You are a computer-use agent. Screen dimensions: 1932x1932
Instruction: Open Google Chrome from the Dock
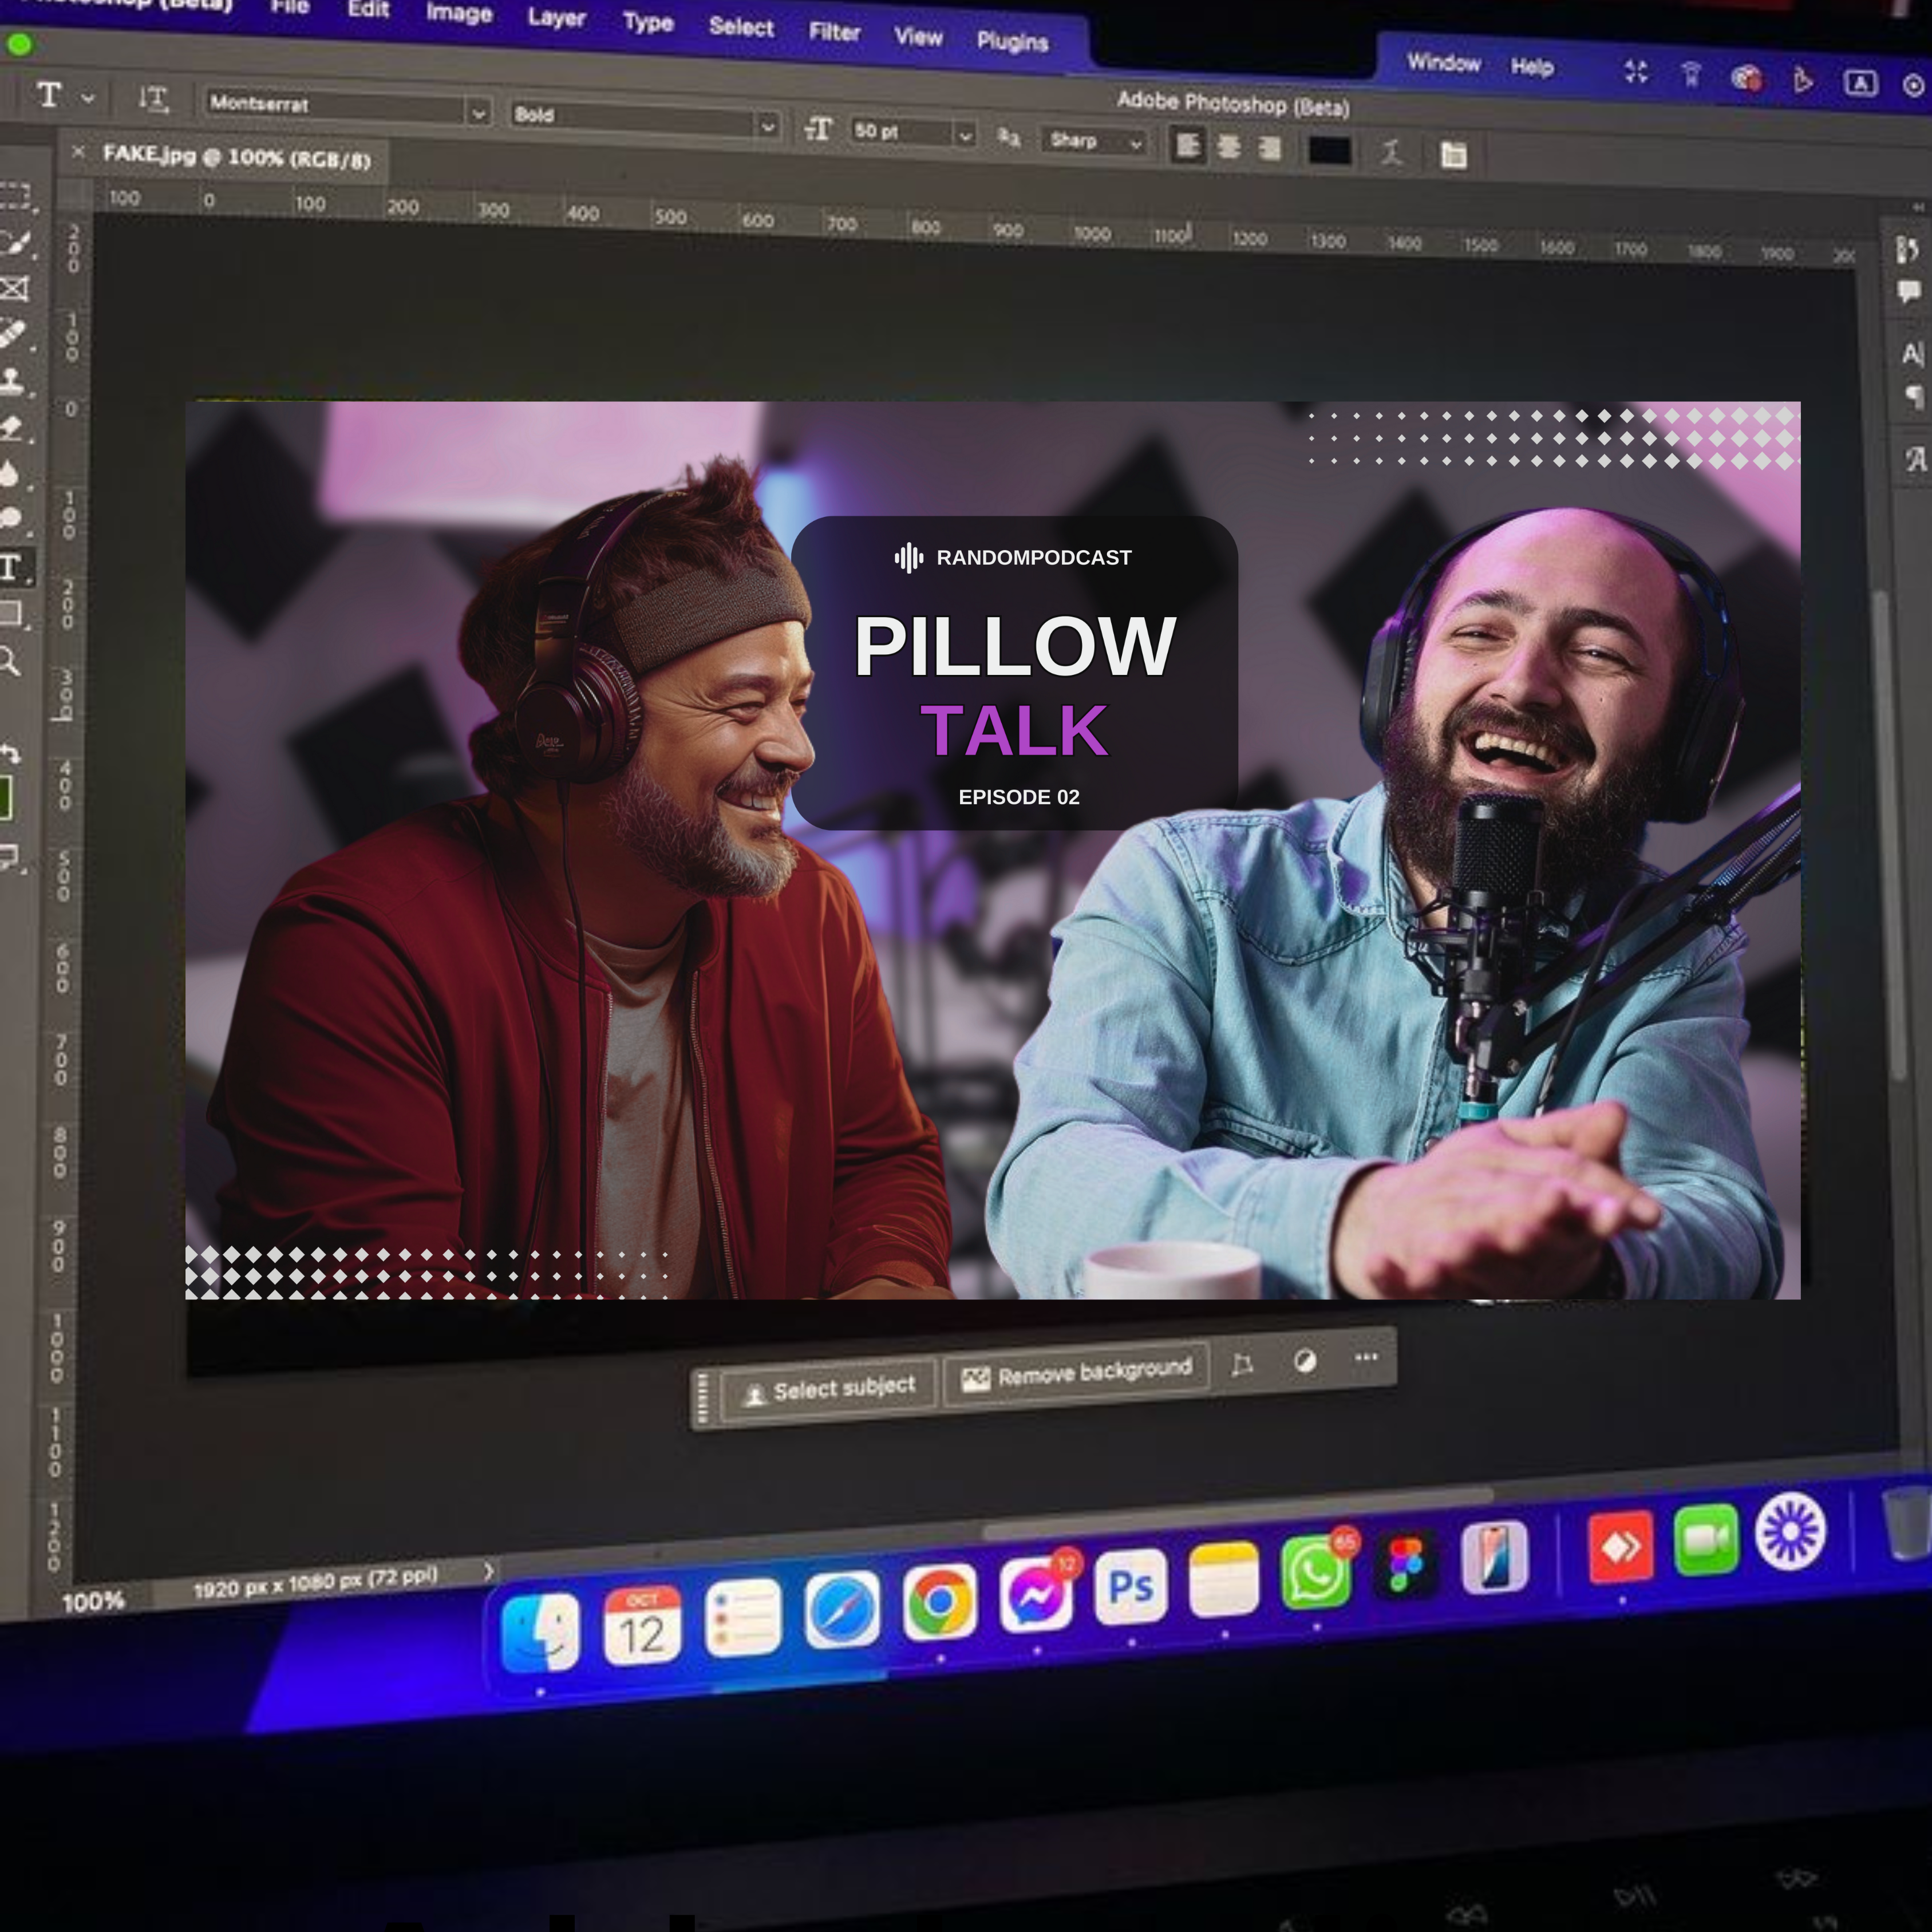[939, 1603]
